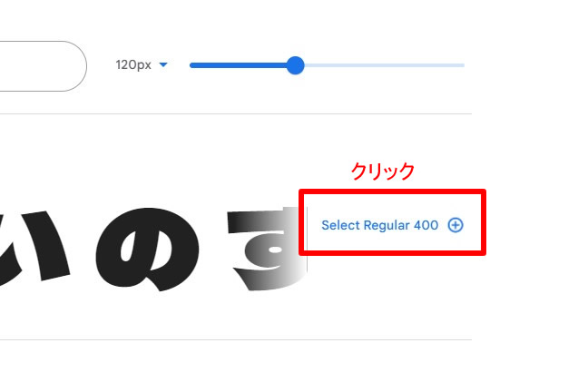The image size is (578, 392).
Task: Click the horizontal separator line under font preview
Action: coord(236,339)
